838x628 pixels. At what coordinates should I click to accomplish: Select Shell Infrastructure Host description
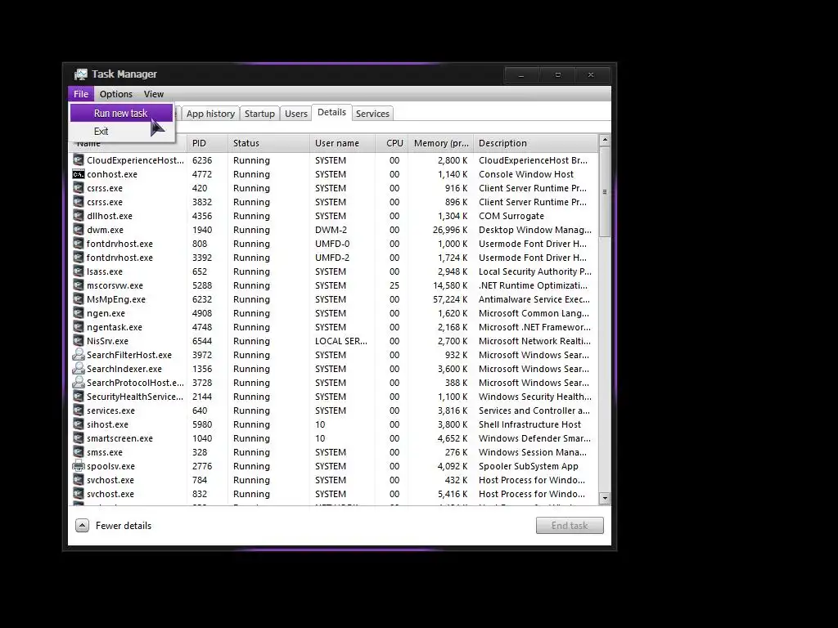529,424
